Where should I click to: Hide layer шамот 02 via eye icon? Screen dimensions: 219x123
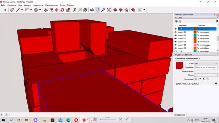[x=176, y=35]
